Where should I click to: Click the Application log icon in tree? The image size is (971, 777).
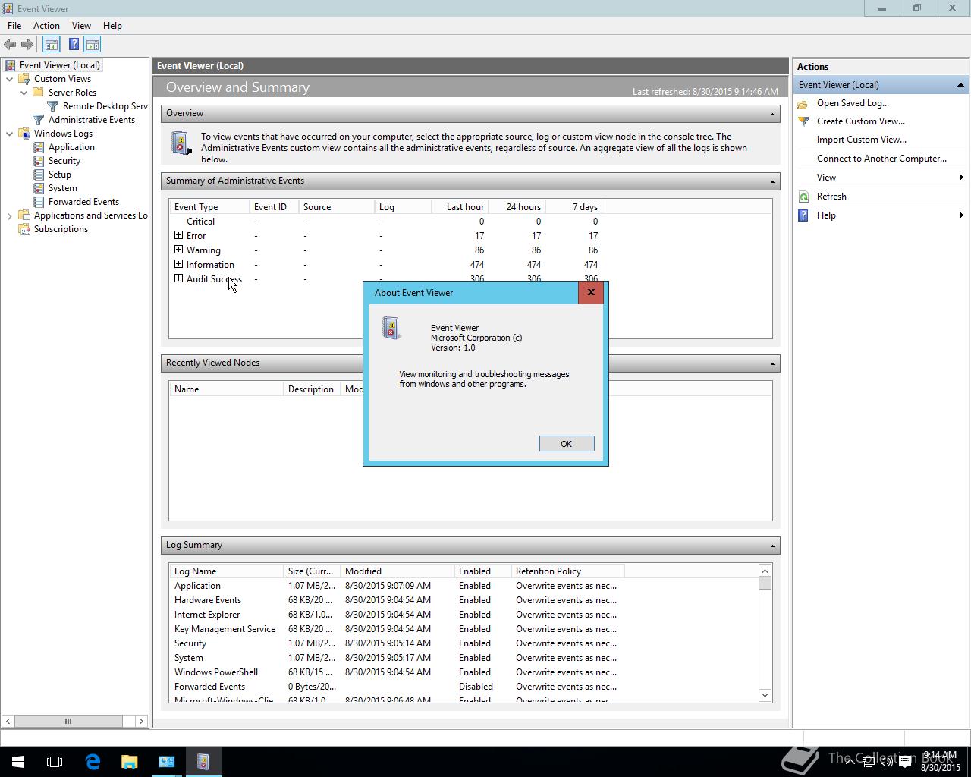click(39, 147)
